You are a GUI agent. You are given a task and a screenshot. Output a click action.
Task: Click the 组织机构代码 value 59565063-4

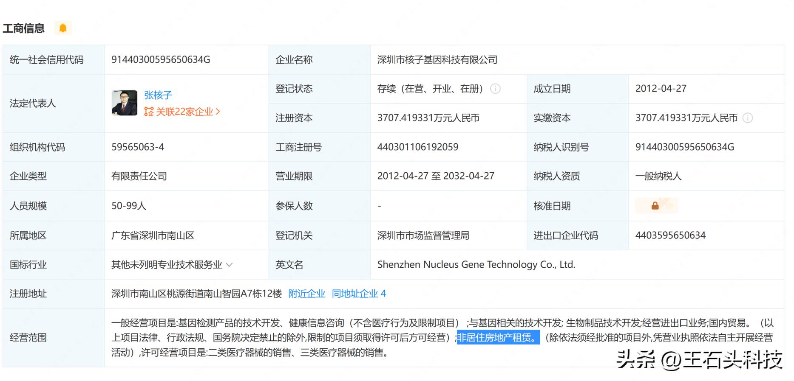pyautogui.click(x=138, y=147)
